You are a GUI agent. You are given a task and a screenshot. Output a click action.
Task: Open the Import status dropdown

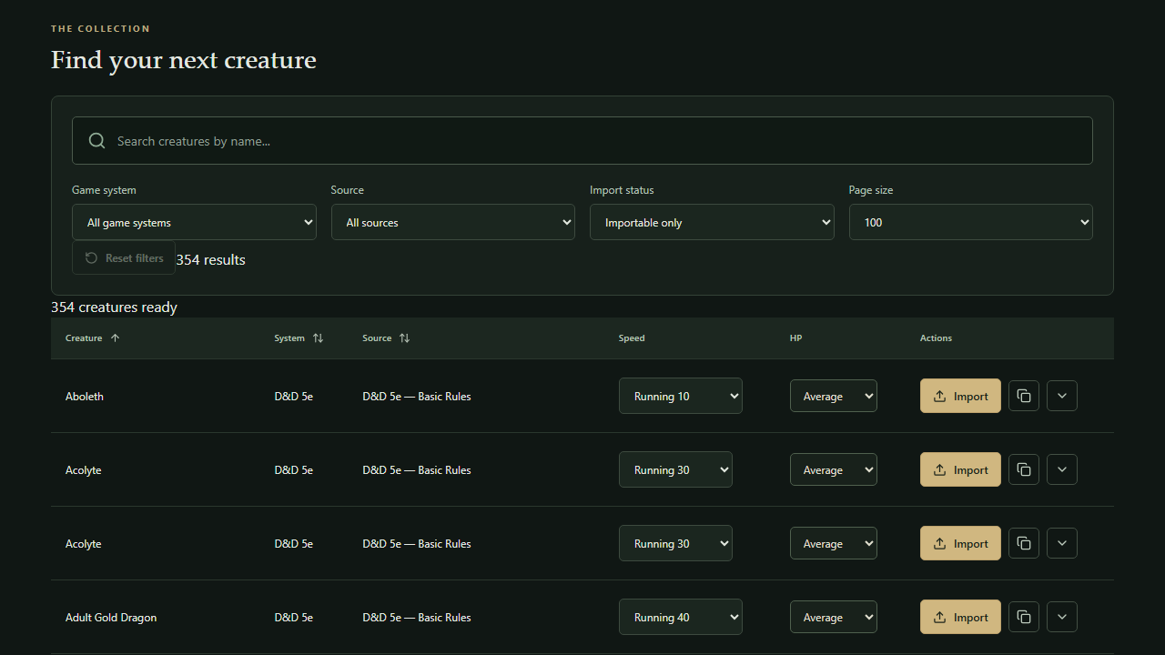tap(712, 222)
